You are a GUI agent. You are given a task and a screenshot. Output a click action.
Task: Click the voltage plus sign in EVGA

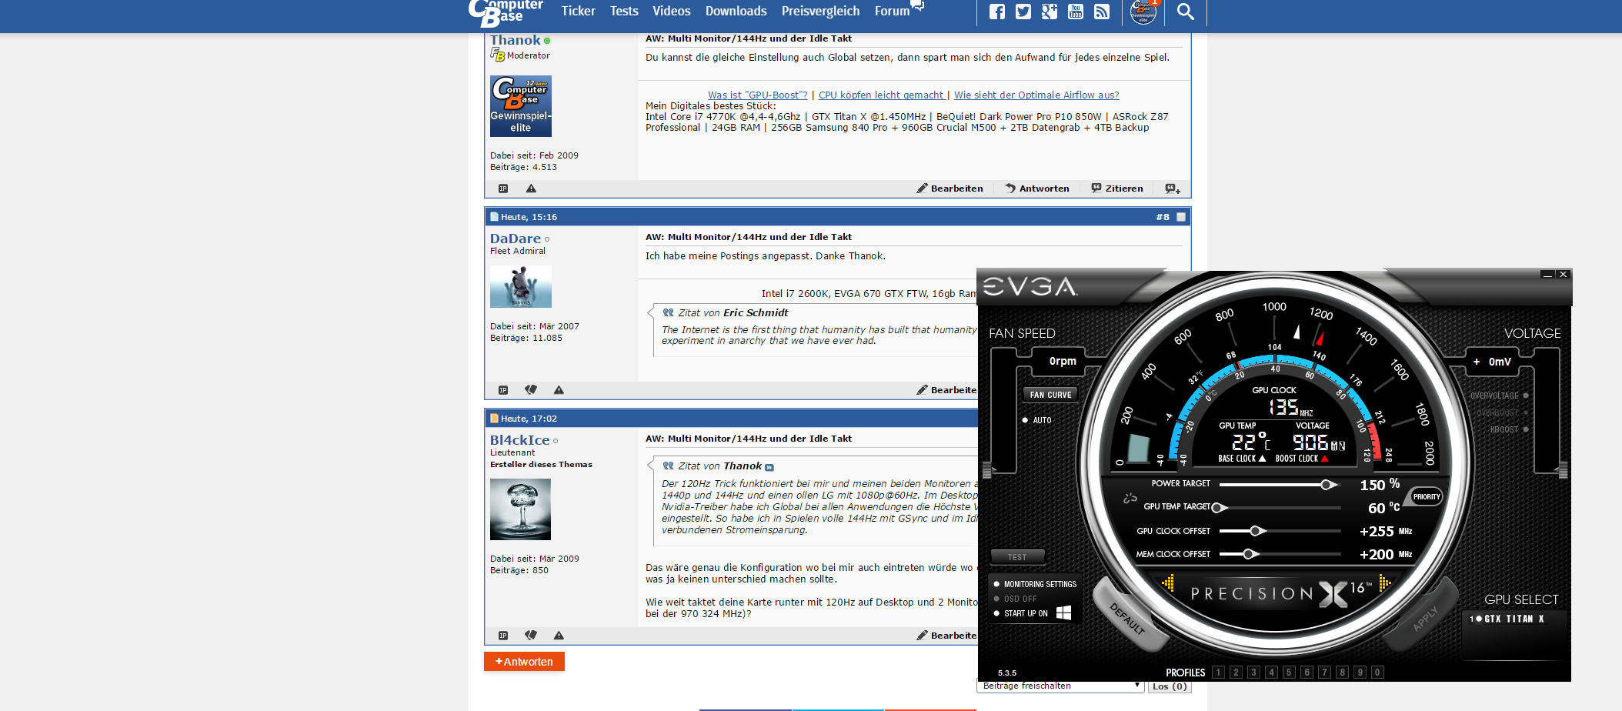[1477, 362]
